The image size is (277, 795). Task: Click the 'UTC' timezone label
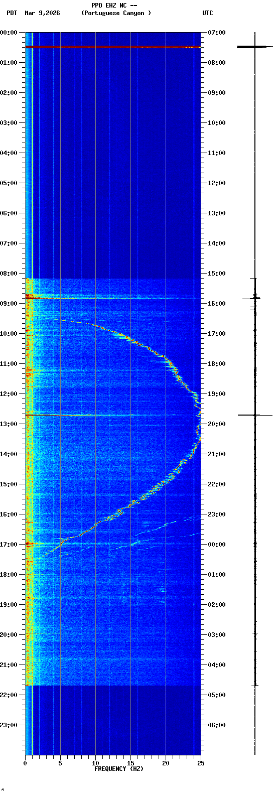tap(208, 13)
